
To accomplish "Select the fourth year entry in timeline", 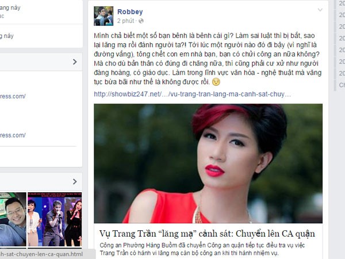I will coord(342,39).
